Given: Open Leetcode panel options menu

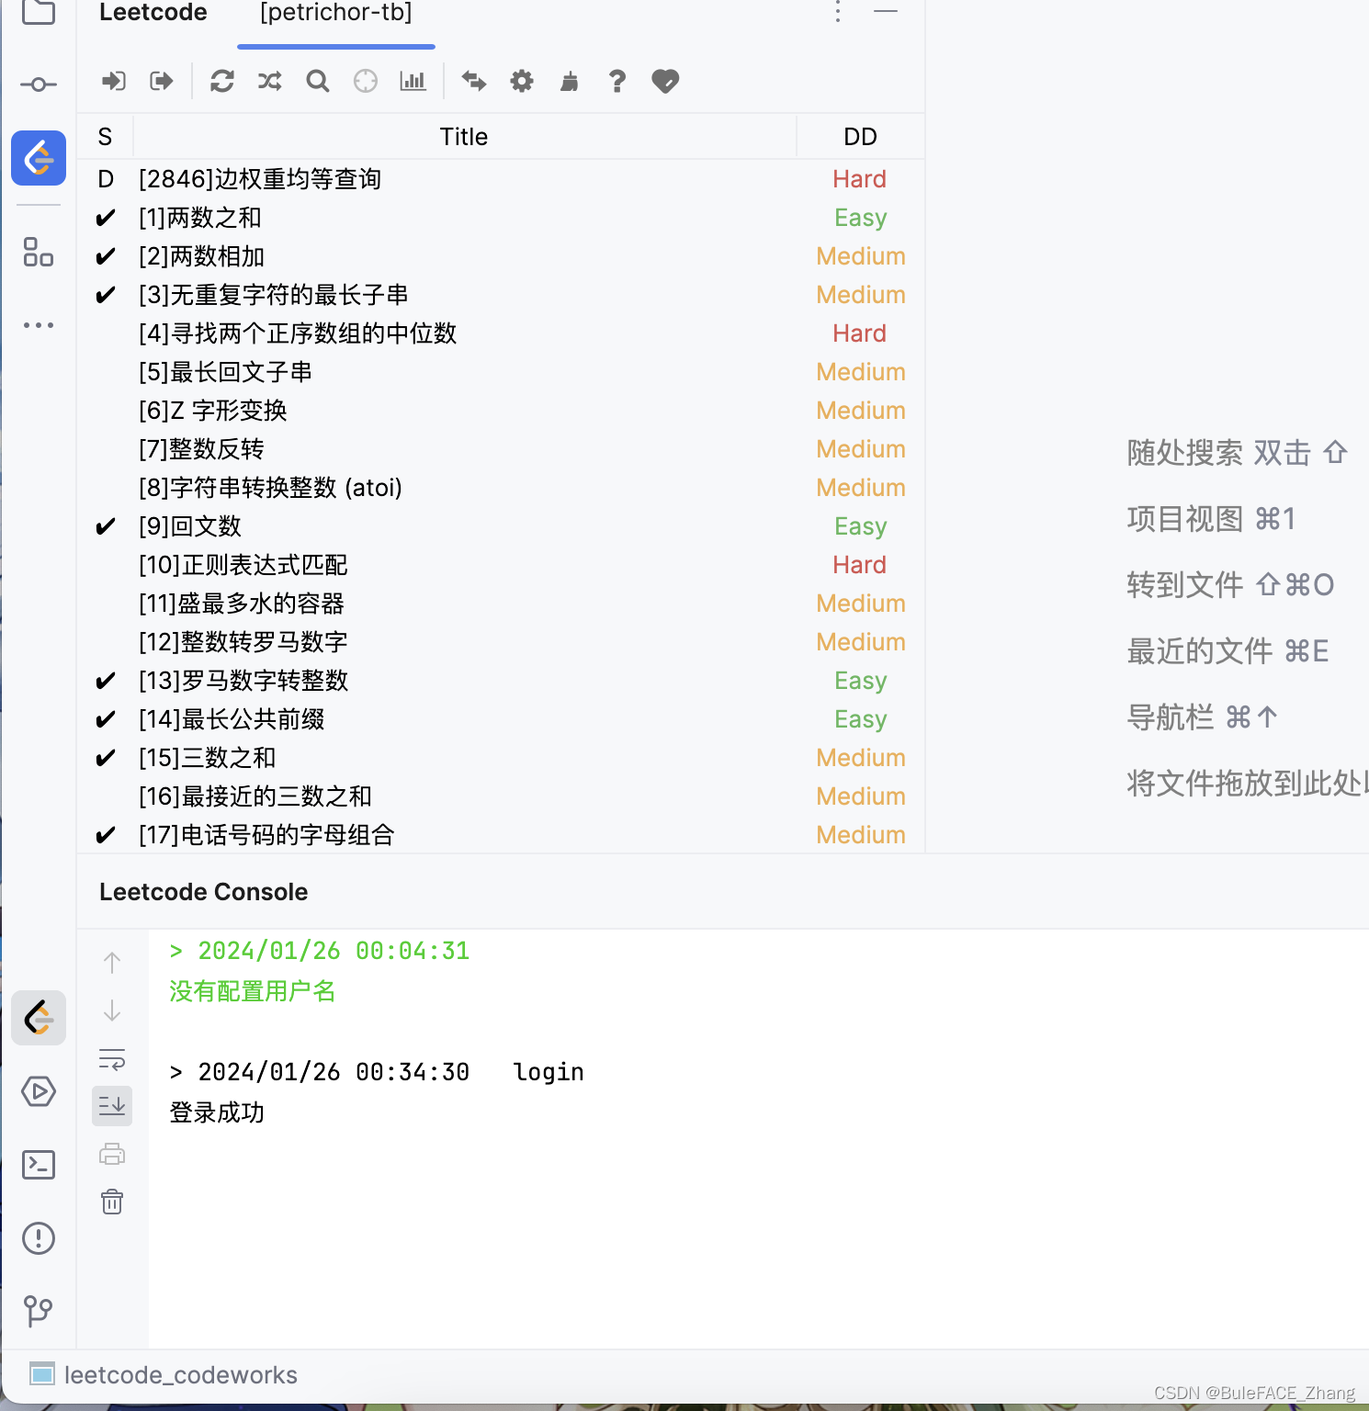Looking at the screenshot, I should pyautogui.click(x=838, y=12).
